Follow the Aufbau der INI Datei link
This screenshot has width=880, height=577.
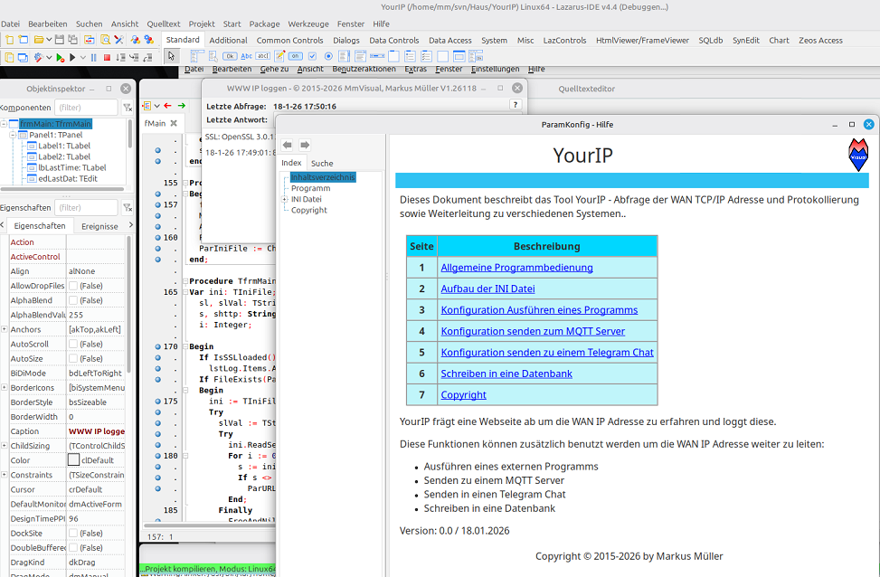click(x=487, y=288)
